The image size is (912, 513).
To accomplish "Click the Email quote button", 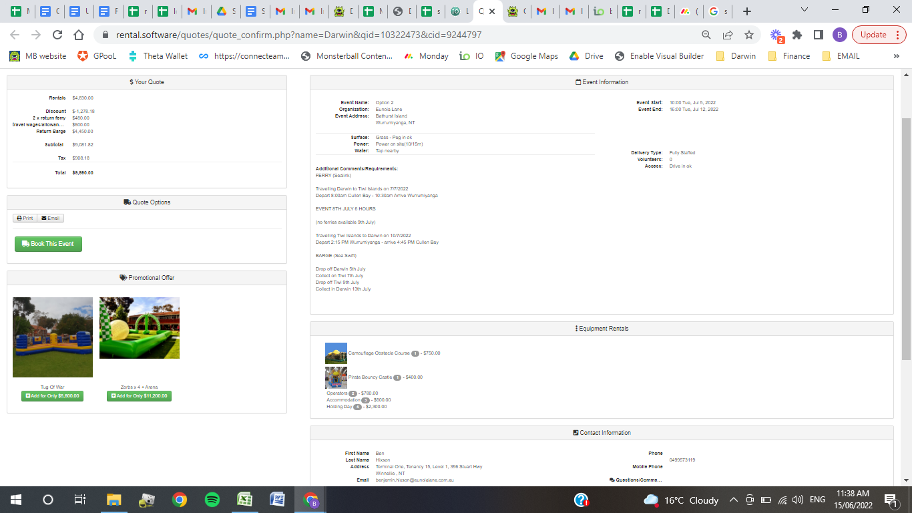I will point(50,218).
